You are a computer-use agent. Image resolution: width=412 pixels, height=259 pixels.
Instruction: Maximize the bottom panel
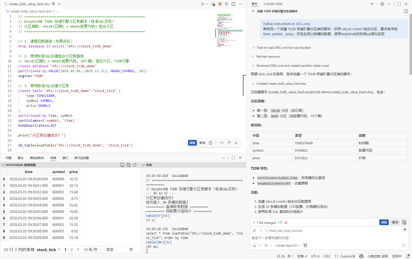point(233,158)
